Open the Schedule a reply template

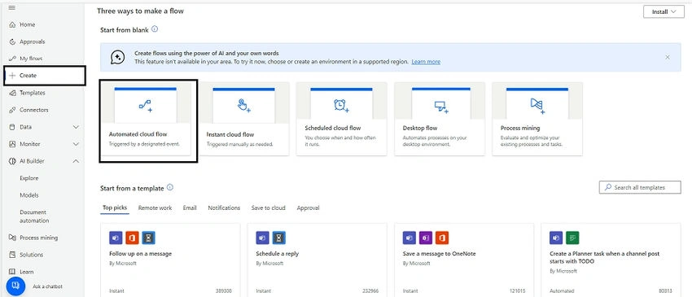click(x=317, y=260)
